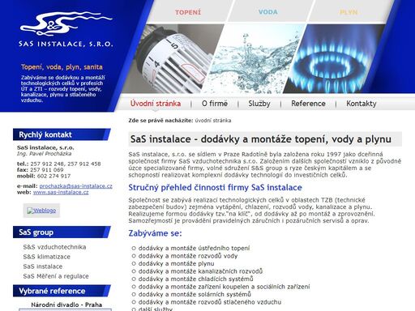Click the Národní divadlo - Praha reference
This screenshot has width=415, height=311.
point(66,305)
